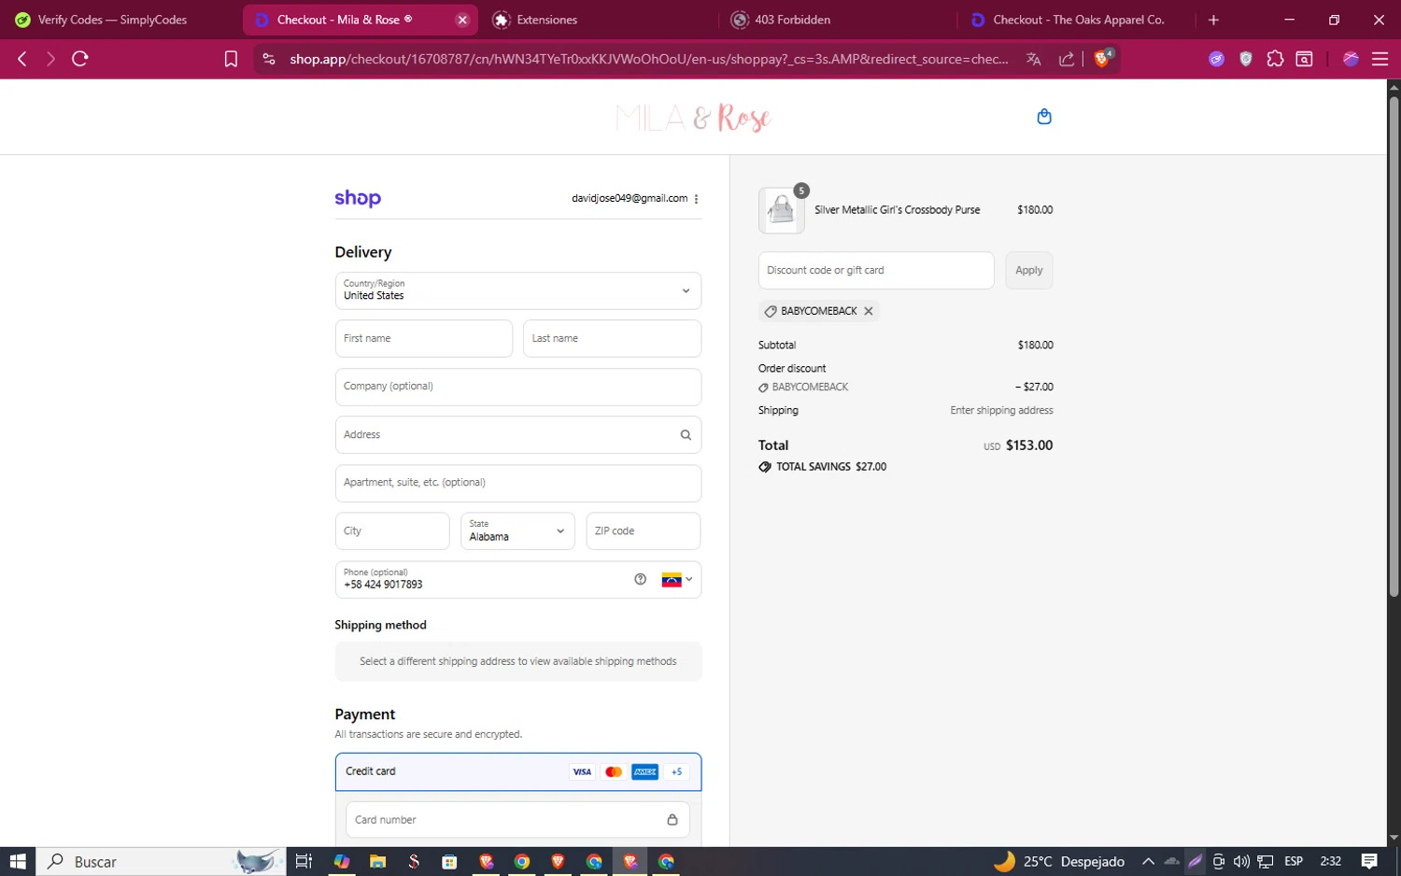The height and width of the screenshot is (876, 1401).
Task: Focus the ZIP code field
Action: (x=643, y=530)
